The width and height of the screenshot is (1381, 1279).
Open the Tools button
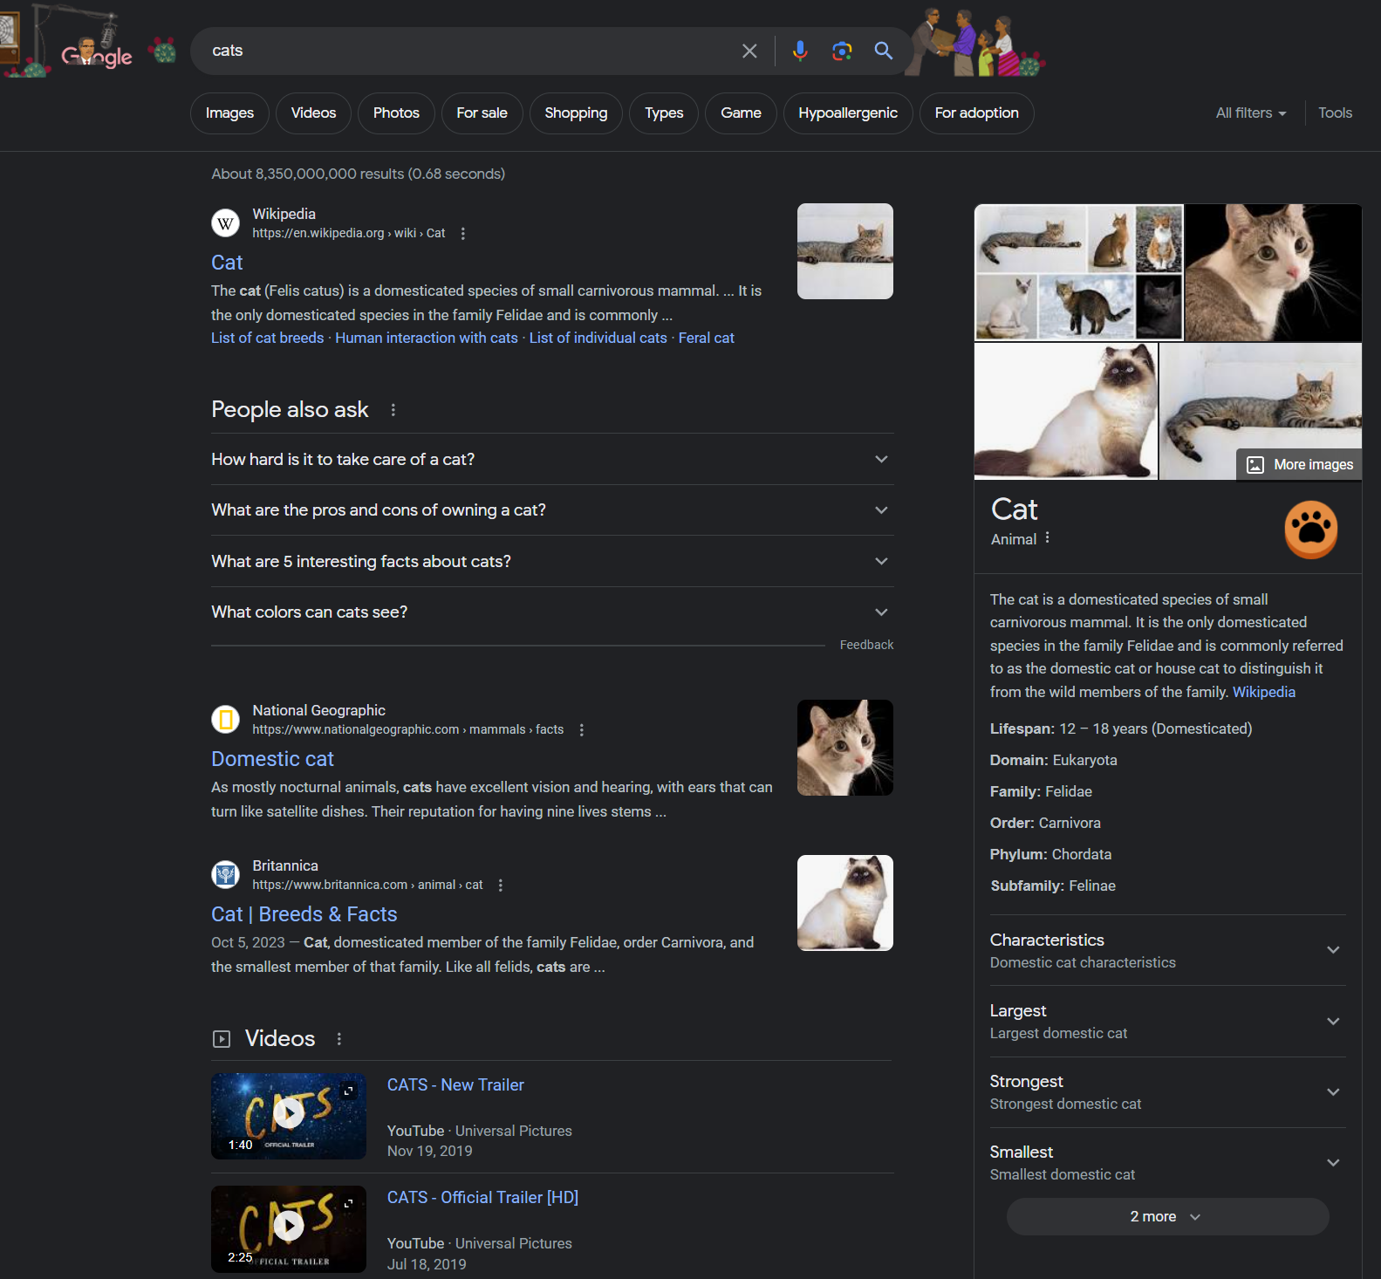(1335, 113)
